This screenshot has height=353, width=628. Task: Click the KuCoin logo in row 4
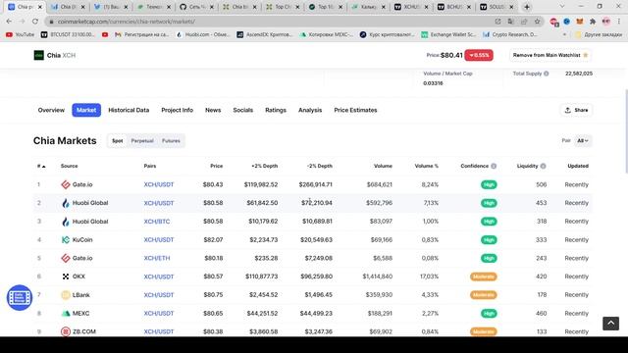click(66, 239)
